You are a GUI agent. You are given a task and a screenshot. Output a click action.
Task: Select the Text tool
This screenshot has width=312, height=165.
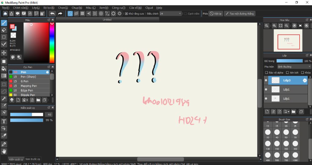(x=4, y=121)
